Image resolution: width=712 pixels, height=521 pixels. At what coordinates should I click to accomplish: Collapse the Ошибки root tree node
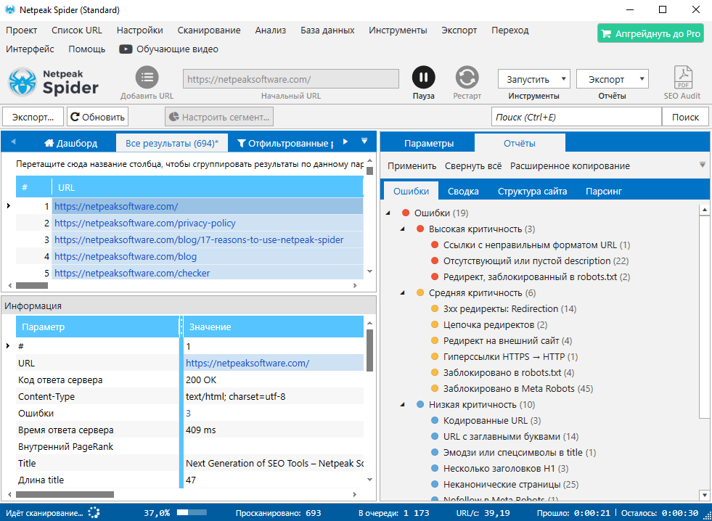click(389, 213)
